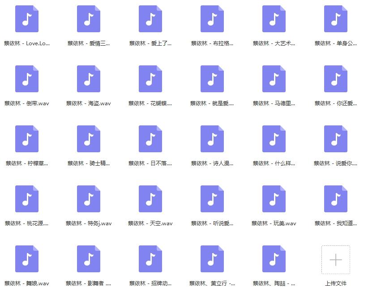Viewport: 368px width, 292px height.
Task: Open the 蔡依林 - 马德里... music icon
Action: (274, 79)
